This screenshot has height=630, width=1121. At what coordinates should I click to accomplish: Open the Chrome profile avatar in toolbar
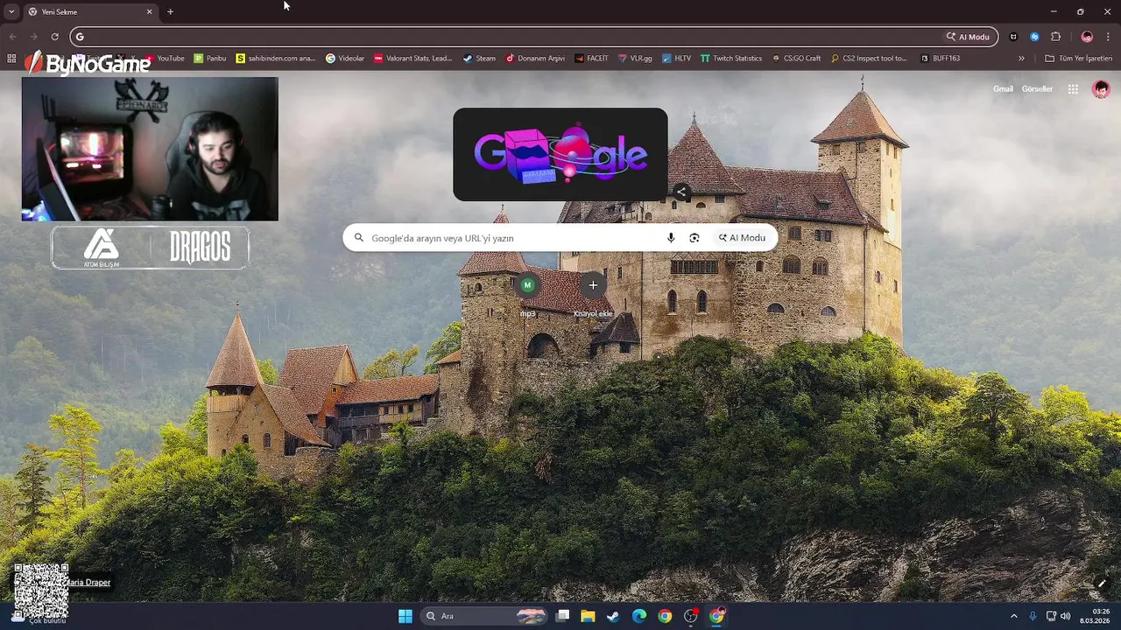1087,37
